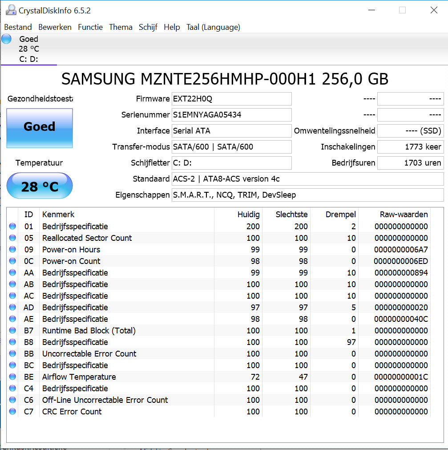
Task: Click the Transfer-modus field SATA/600
Action: tap(232, 147)
